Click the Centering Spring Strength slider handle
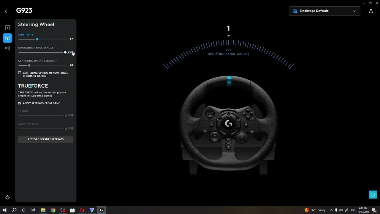Viewport: 380px width, 214px height. [x=29, y=65]
